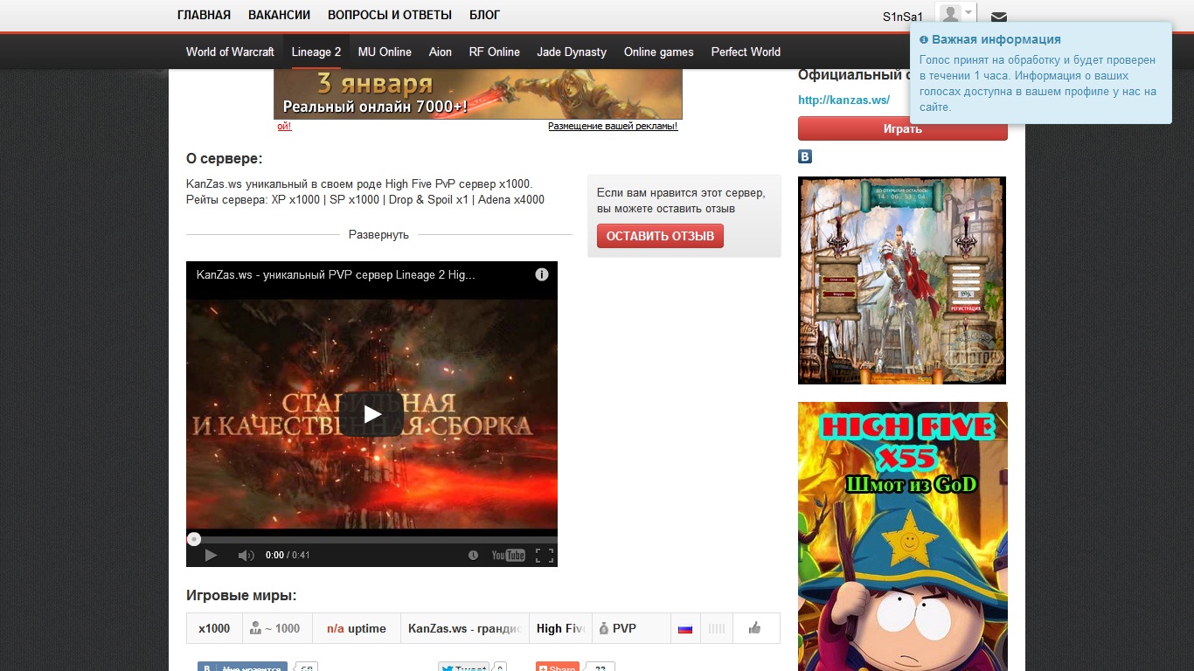The width and height of the screenshot is (1194, 671).
Task: Switch to Perfect World tab
Action: (746, 52)
